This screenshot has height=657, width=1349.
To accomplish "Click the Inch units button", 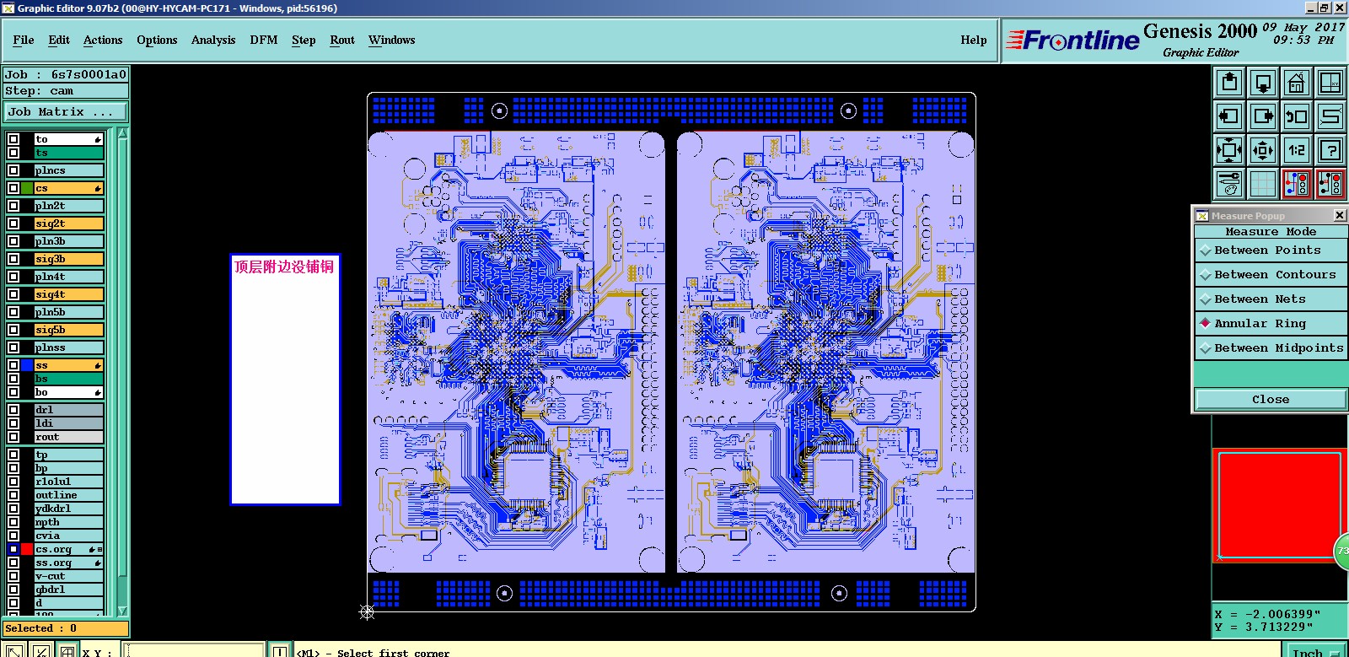I will [1315, 652].
